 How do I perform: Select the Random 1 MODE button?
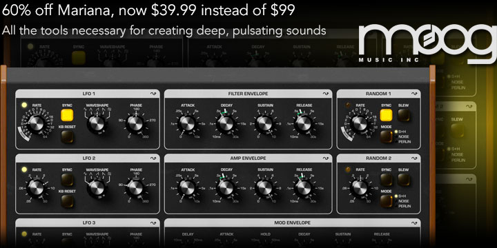[x=387, y=136]
